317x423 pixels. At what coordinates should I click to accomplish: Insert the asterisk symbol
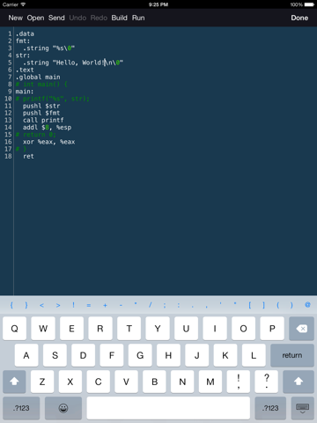pos(136,304)
